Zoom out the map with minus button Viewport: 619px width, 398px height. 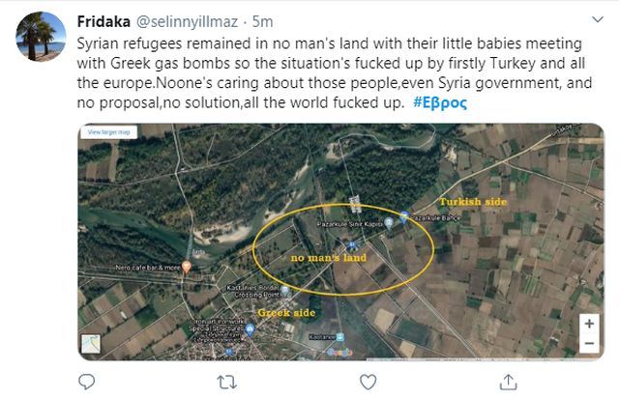[x=589, y=342]
